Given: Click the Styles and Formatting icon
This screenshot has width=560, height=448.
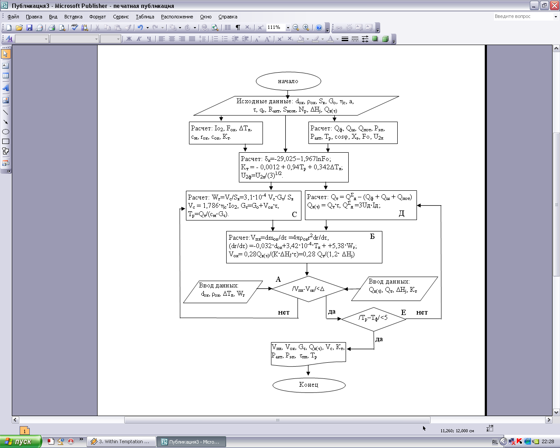Looking at the screenshot, I should [x=9, y=39].
